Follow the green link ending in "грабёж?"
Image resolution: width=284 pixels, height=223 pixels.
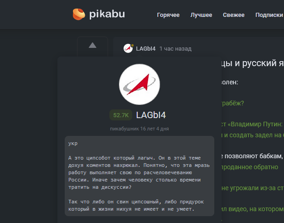pos(232,103)
